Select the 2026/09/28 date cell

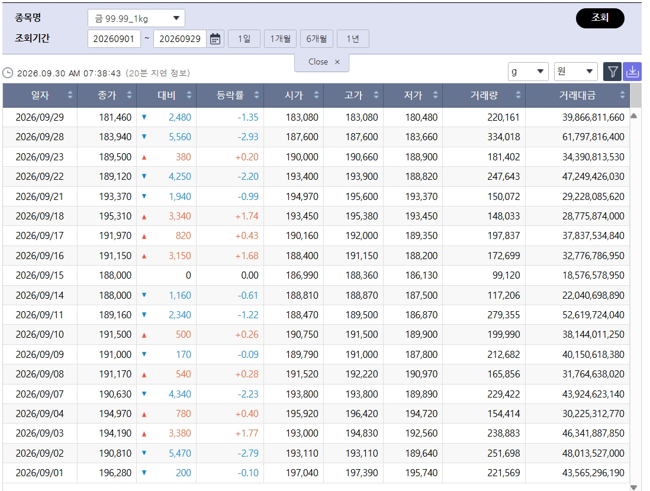point(40,137)
